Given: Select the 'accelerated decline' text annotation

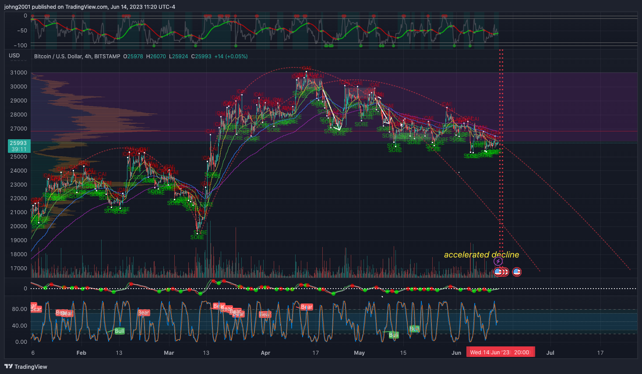Looking at the screenshot, I should tap(481, 254).
